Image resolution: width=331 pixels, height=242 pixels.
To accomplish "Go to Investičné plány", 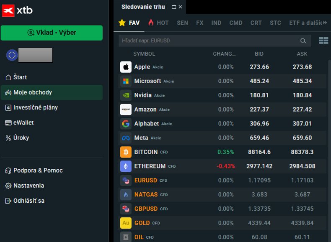I will pos(36,107).
